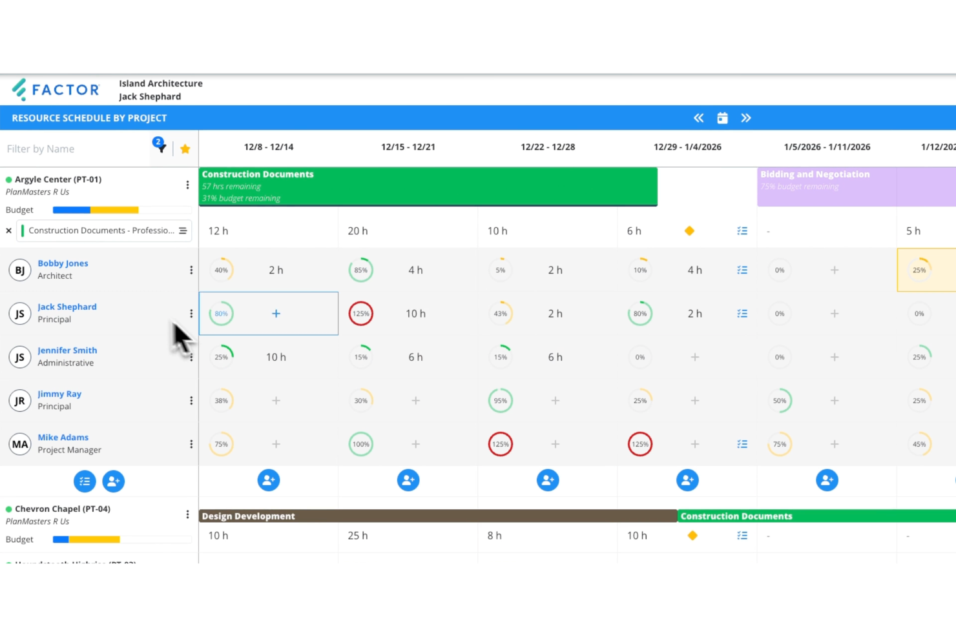This screenshot has height=637, width=956.
Task: Click the add-person icon under the 12/8 week
Action: point(269,480)
